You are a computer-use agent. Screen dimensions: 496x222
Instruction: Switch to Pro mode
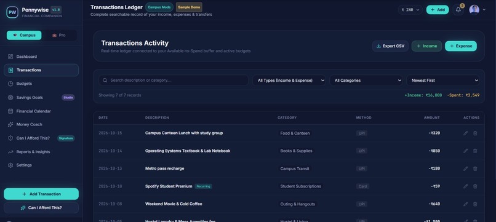coord(59,35)
